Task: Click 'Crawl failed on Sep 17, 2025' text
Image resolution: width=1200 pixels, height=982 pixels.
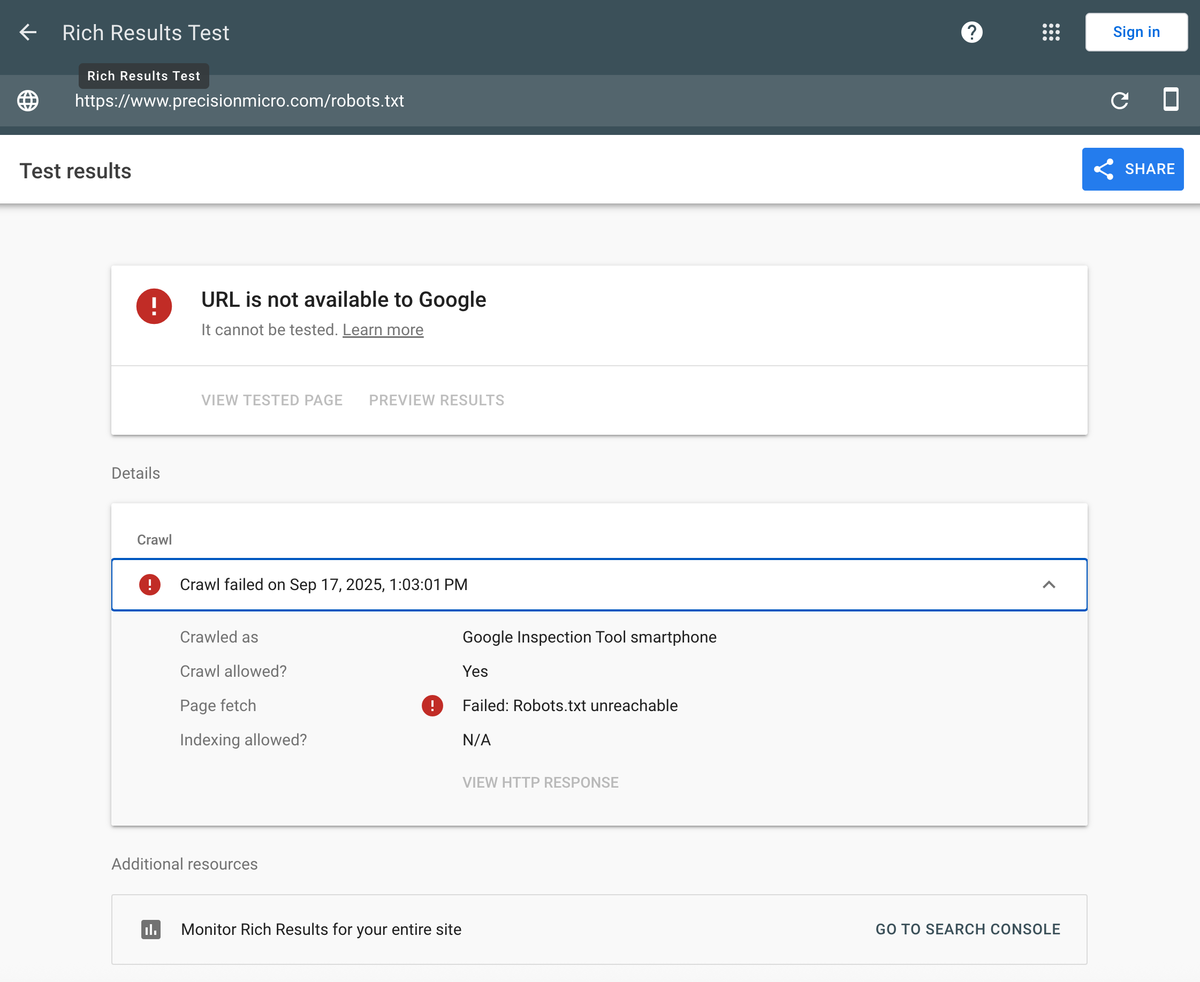Action: (x=323, y=584)
